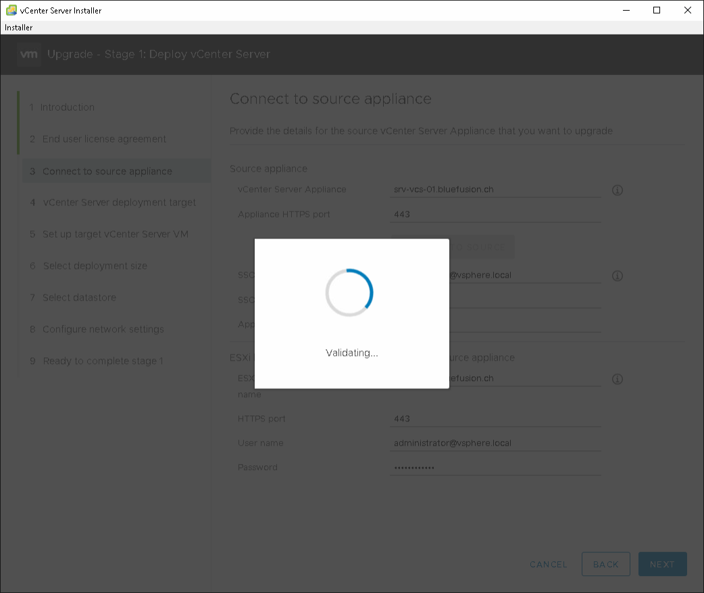Click info icon beside ESXi host name field

[617, 380]
